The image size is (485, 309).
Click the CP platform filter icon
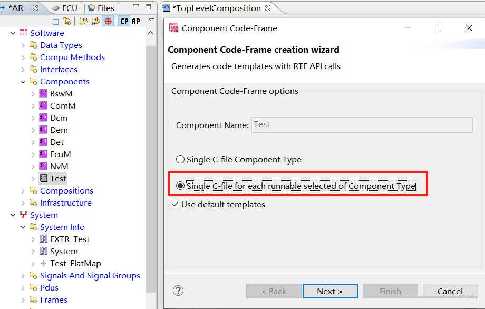point(124,21)
